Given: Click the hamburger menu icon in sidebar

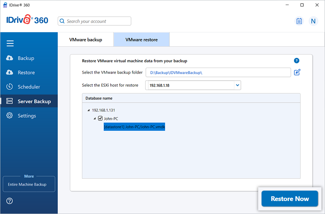Looking at the screenshot, I should pos(10,44).
